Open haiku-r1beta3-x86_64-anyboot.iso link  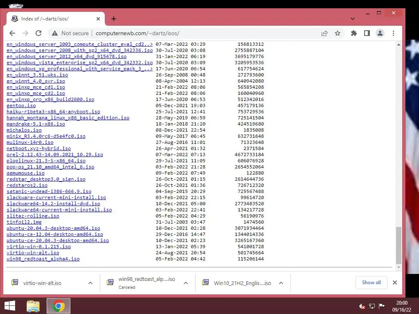click(53, 112)
